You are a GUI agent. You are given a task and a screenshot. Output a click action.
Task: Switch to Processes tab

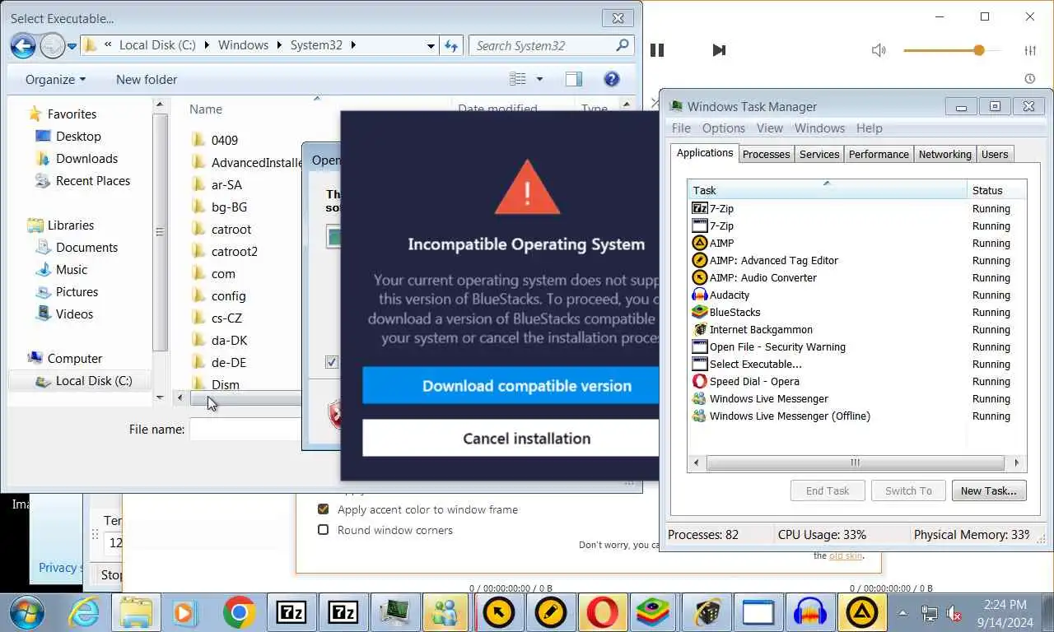pyautogui.click(x=766, y=154)
